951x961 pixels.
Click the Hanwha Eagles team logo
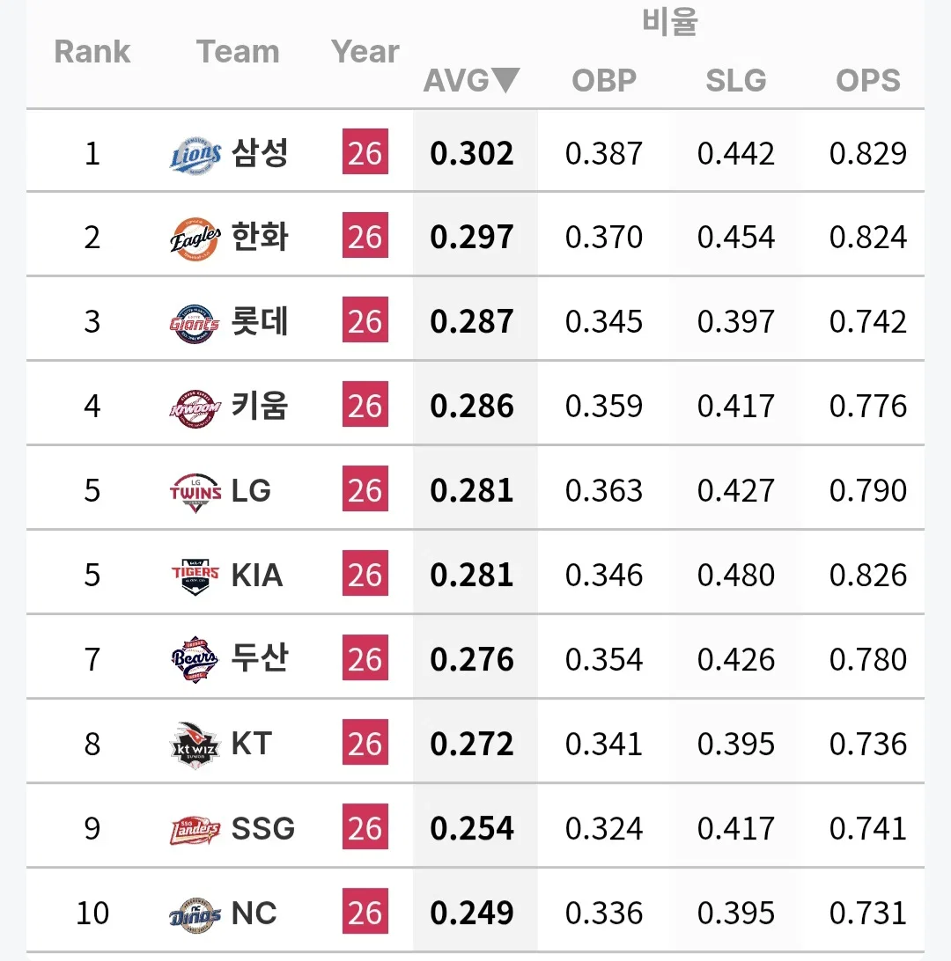coord(195,238)
